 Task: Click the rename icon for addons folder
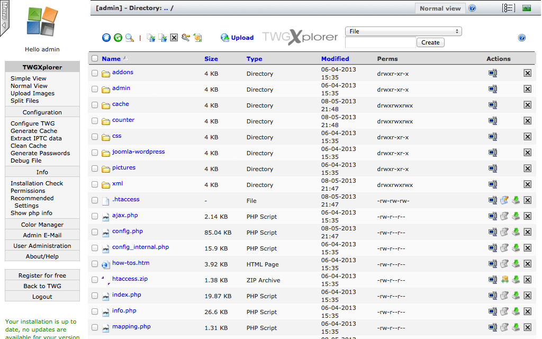pyautogui.click(x=493, y=74)
